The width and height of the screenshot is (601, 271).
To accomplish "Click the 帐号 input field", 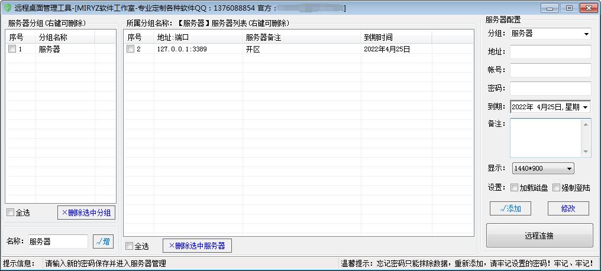I will pos(551,70).
